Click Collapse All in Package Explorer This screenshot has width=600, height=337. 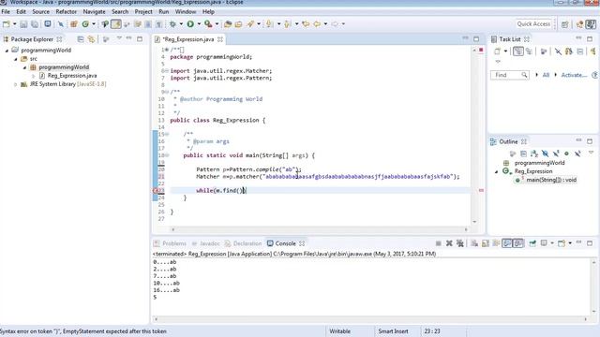coord(81,39)
